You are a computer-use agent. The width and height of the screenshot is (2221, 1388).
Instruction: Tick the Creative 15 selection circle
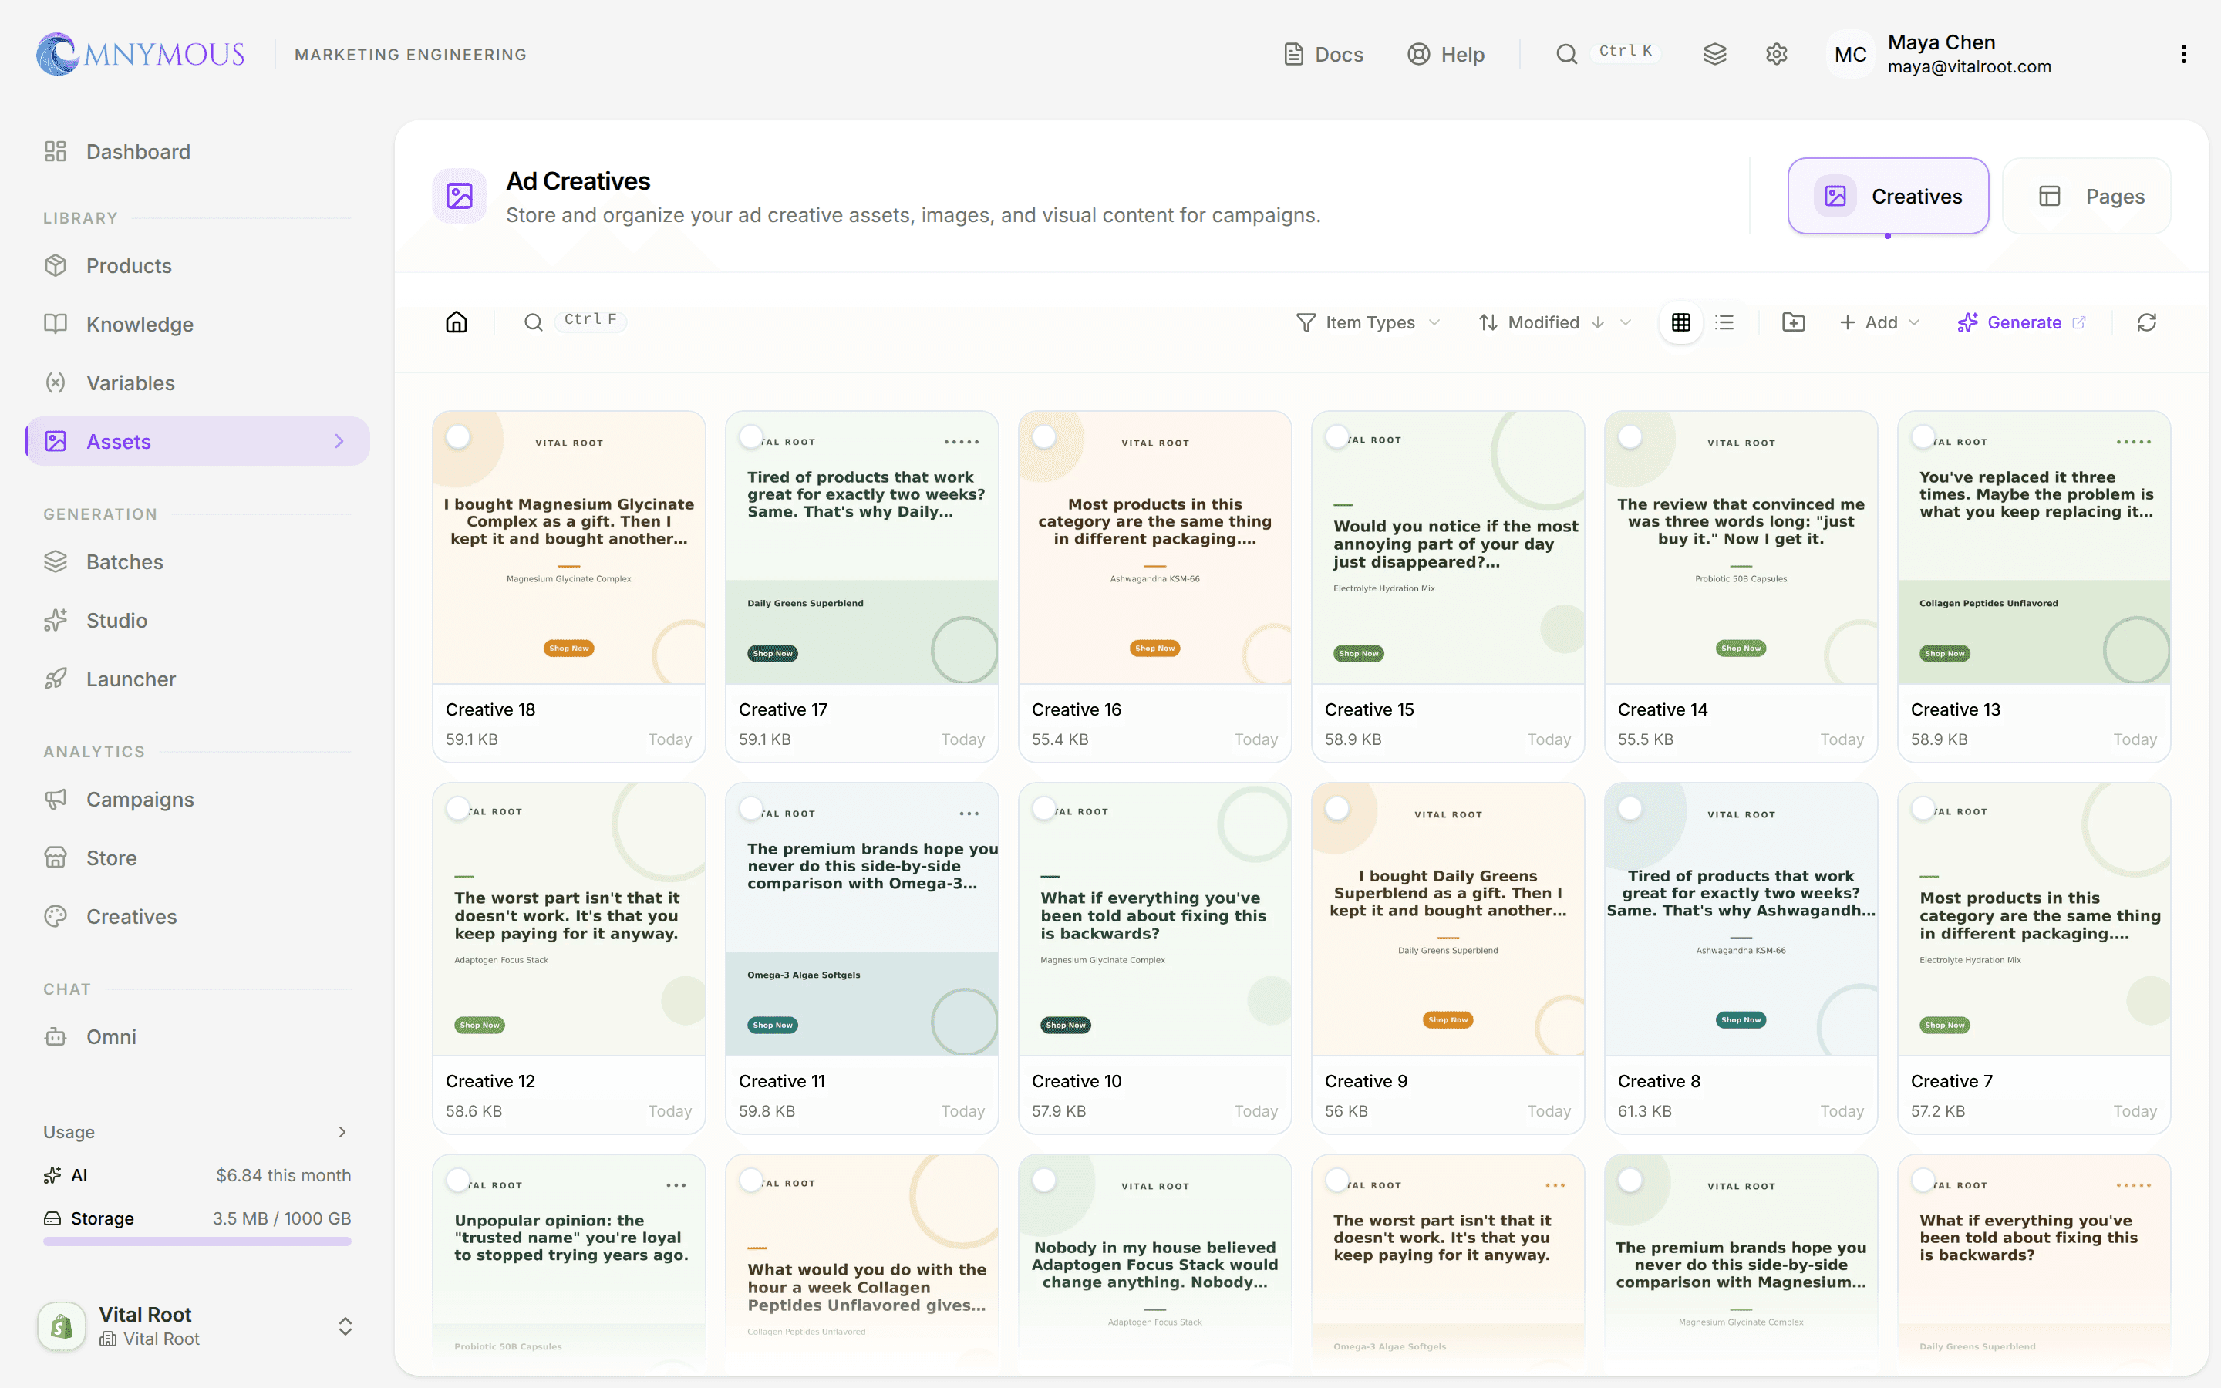pos(1337,437)
